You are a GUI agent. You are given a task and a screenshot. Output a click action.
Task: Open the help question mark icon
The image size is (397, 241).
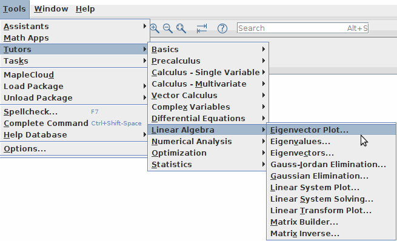222,28
